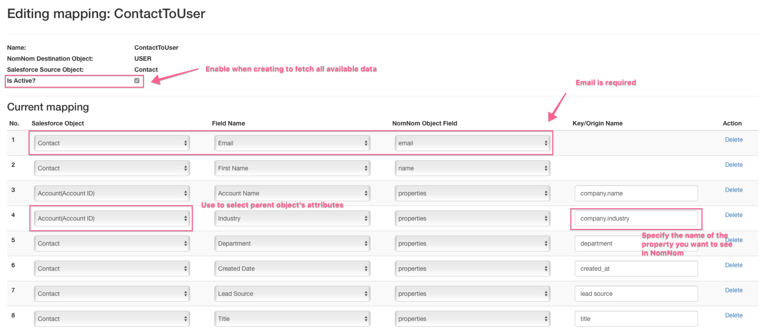
Task: Open the name NomNom field dropdown
Action: 472,168
